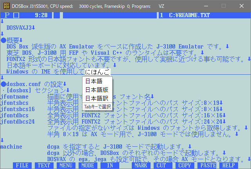Click the jfontsbcs setting name

14,103
